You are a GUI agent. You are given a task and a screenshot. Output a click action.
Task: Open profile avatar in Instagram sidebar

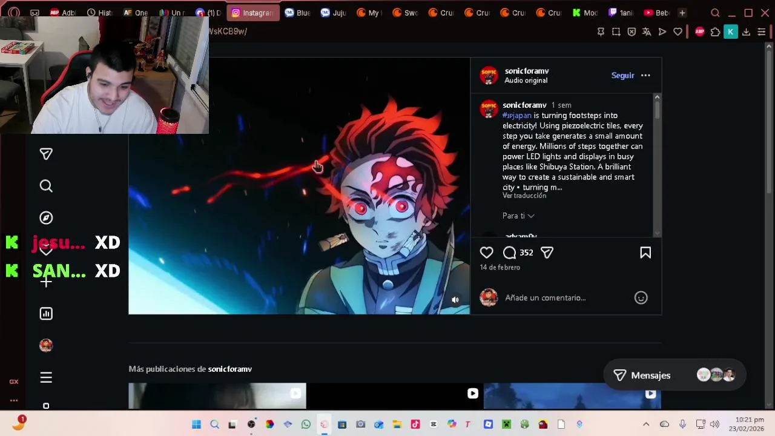pos(46,345)
